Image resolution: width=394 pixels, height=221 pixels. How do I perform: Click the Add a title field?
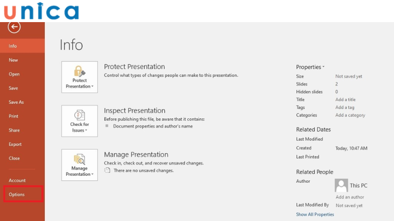point(345,100)
